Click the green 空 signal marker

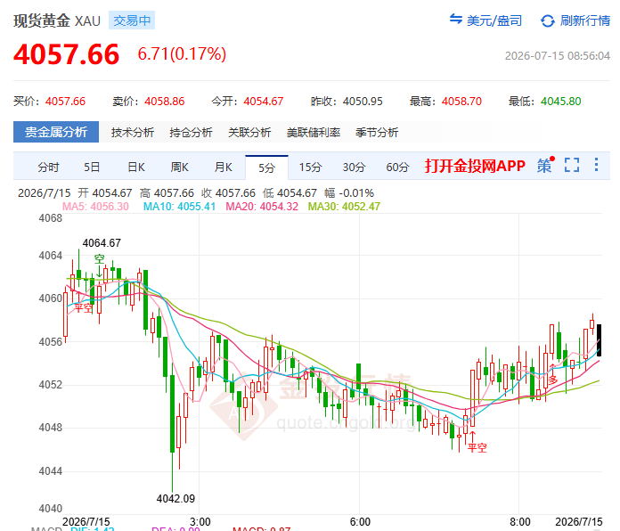click(x=99, y=259)
